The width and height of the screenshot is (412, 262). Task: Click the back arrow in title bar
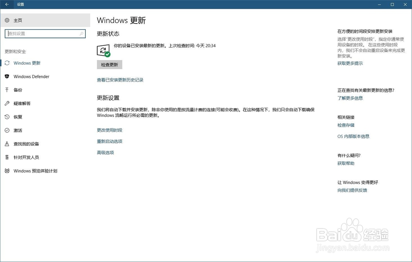tap(7, 4)
